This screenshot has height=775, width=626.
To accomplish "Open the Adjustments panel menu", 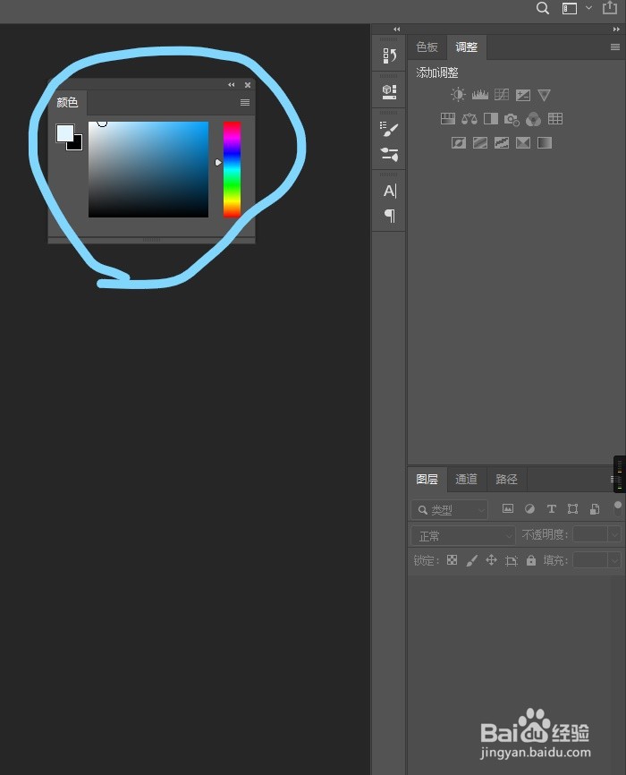I will (615, 47).
